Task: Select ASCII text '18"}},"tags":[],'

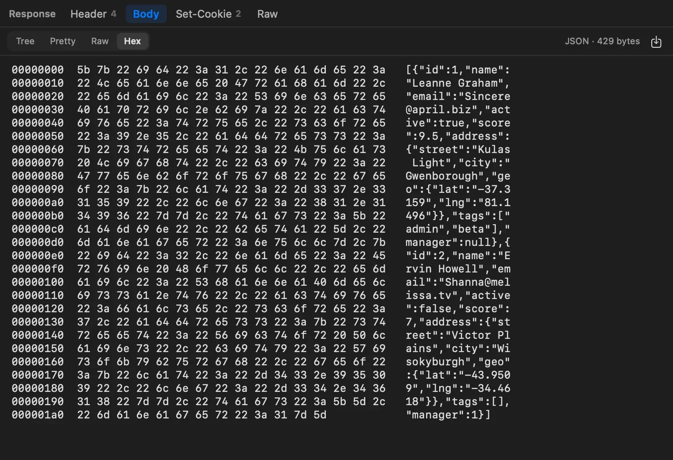Action: pyautogui.click(x=458, y=402)
